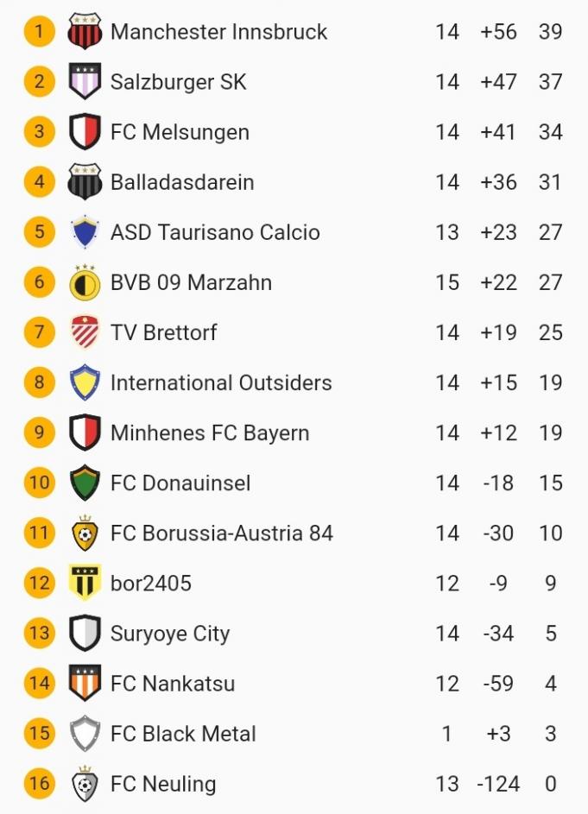The height and width of the screenshot is (814, 588).
Task: Click the TV Brettorf striped crest
Action: (x=85, y=332)
